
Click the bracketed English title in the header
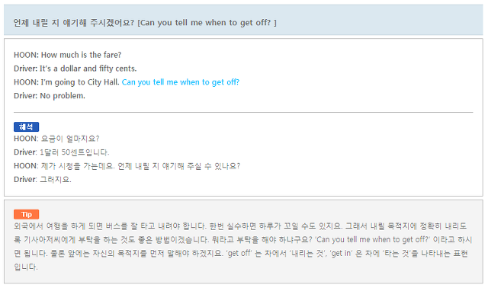coord(207,23)
